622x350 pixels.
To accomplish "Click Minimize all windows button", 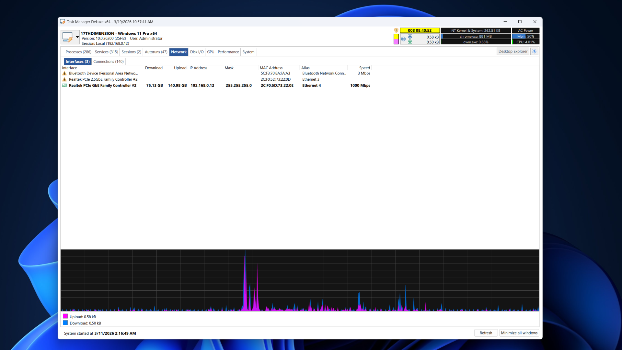I will coord(519,333).
